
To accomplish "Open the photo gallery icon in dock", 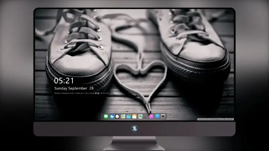I will [140, 117].
